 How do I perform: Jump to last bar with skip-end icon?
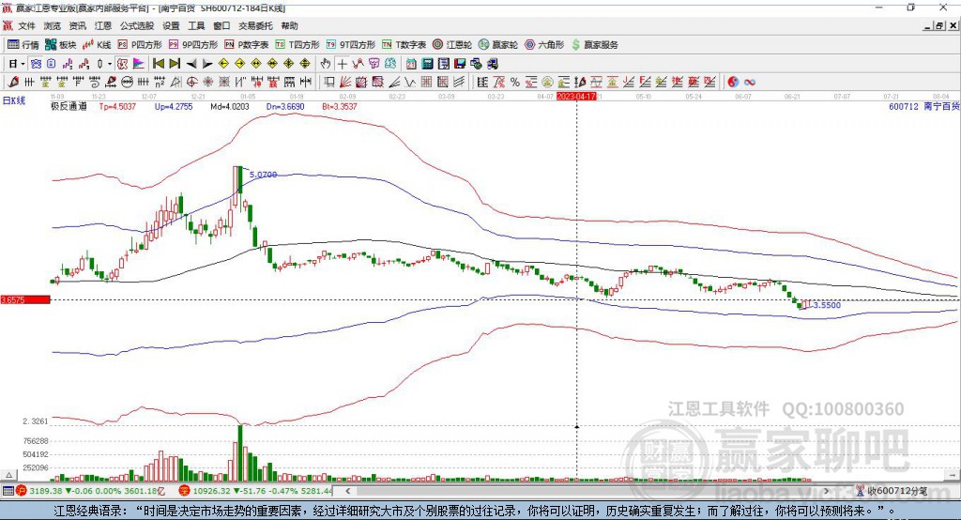tap(175, 64)
